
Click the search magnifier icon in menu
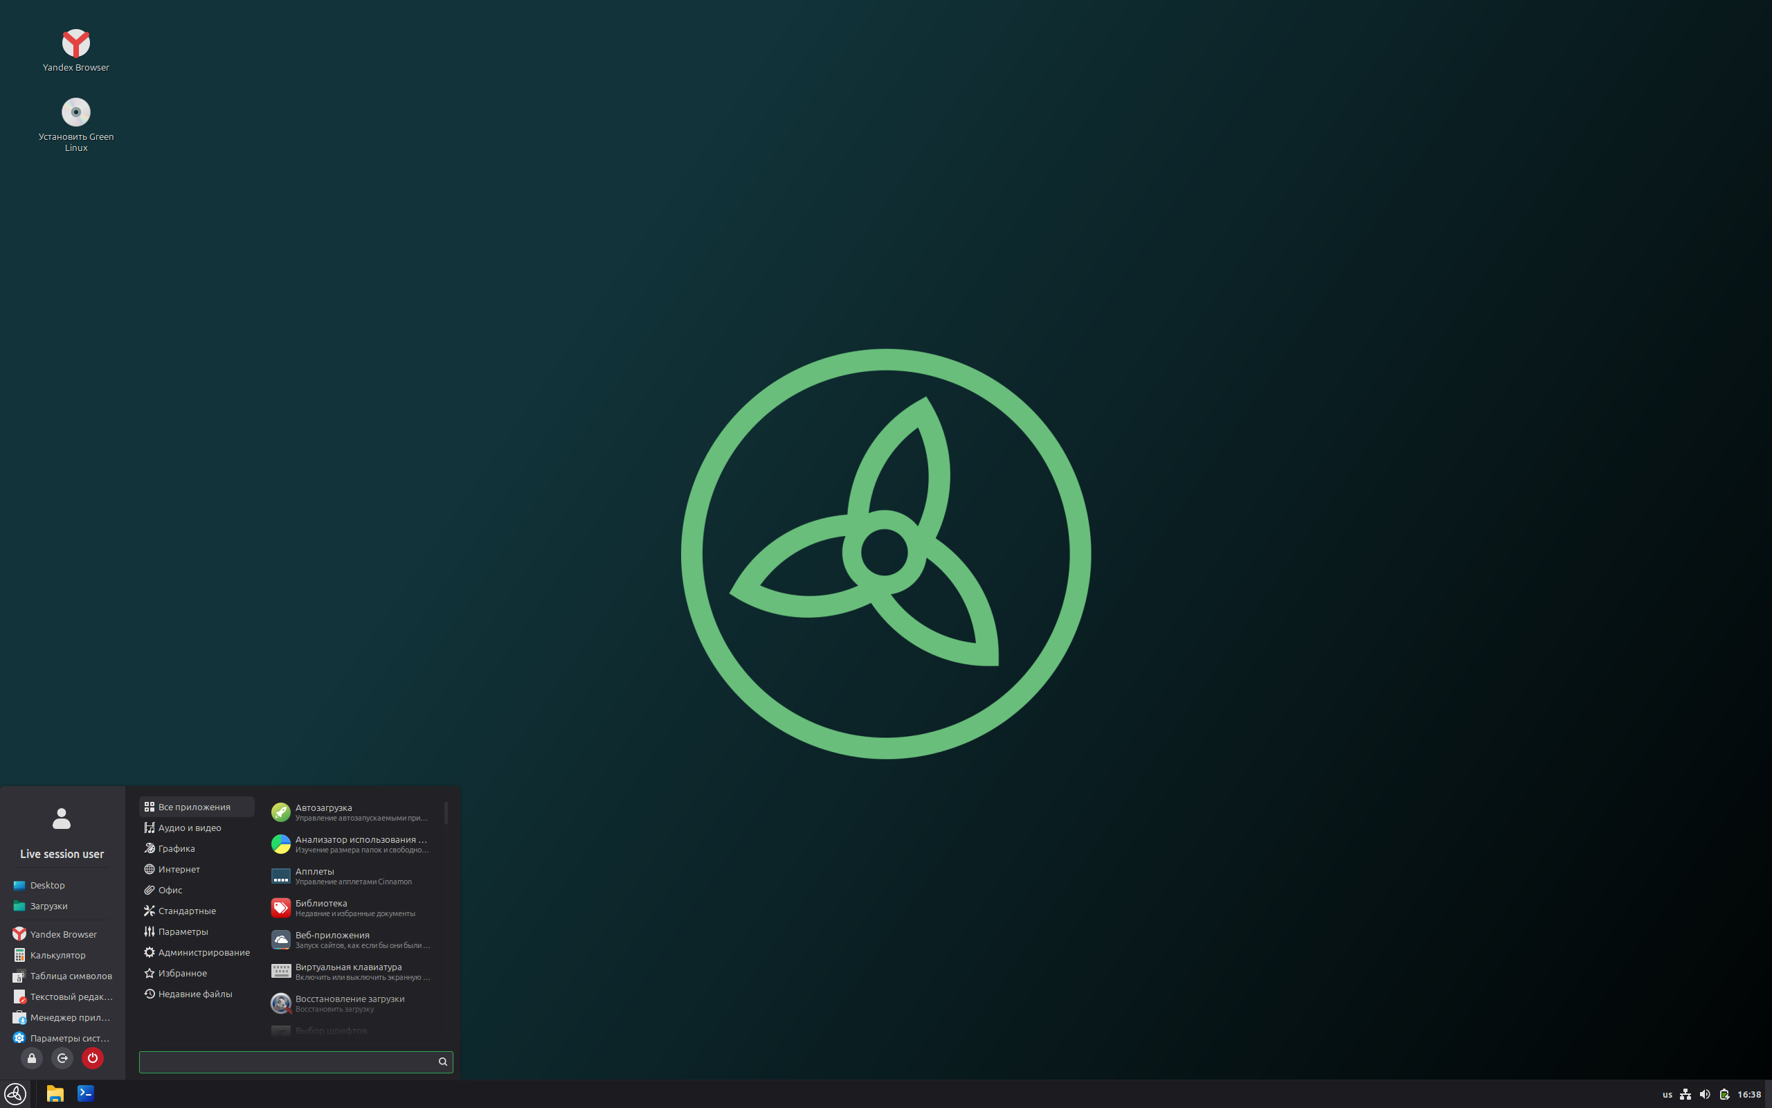443,1062
